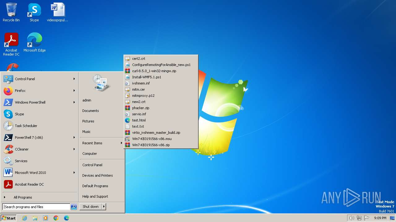Screen dimensions: 396x222
Task: Click PowerShell 7 (x86) icon
Action: coord(8,138)
